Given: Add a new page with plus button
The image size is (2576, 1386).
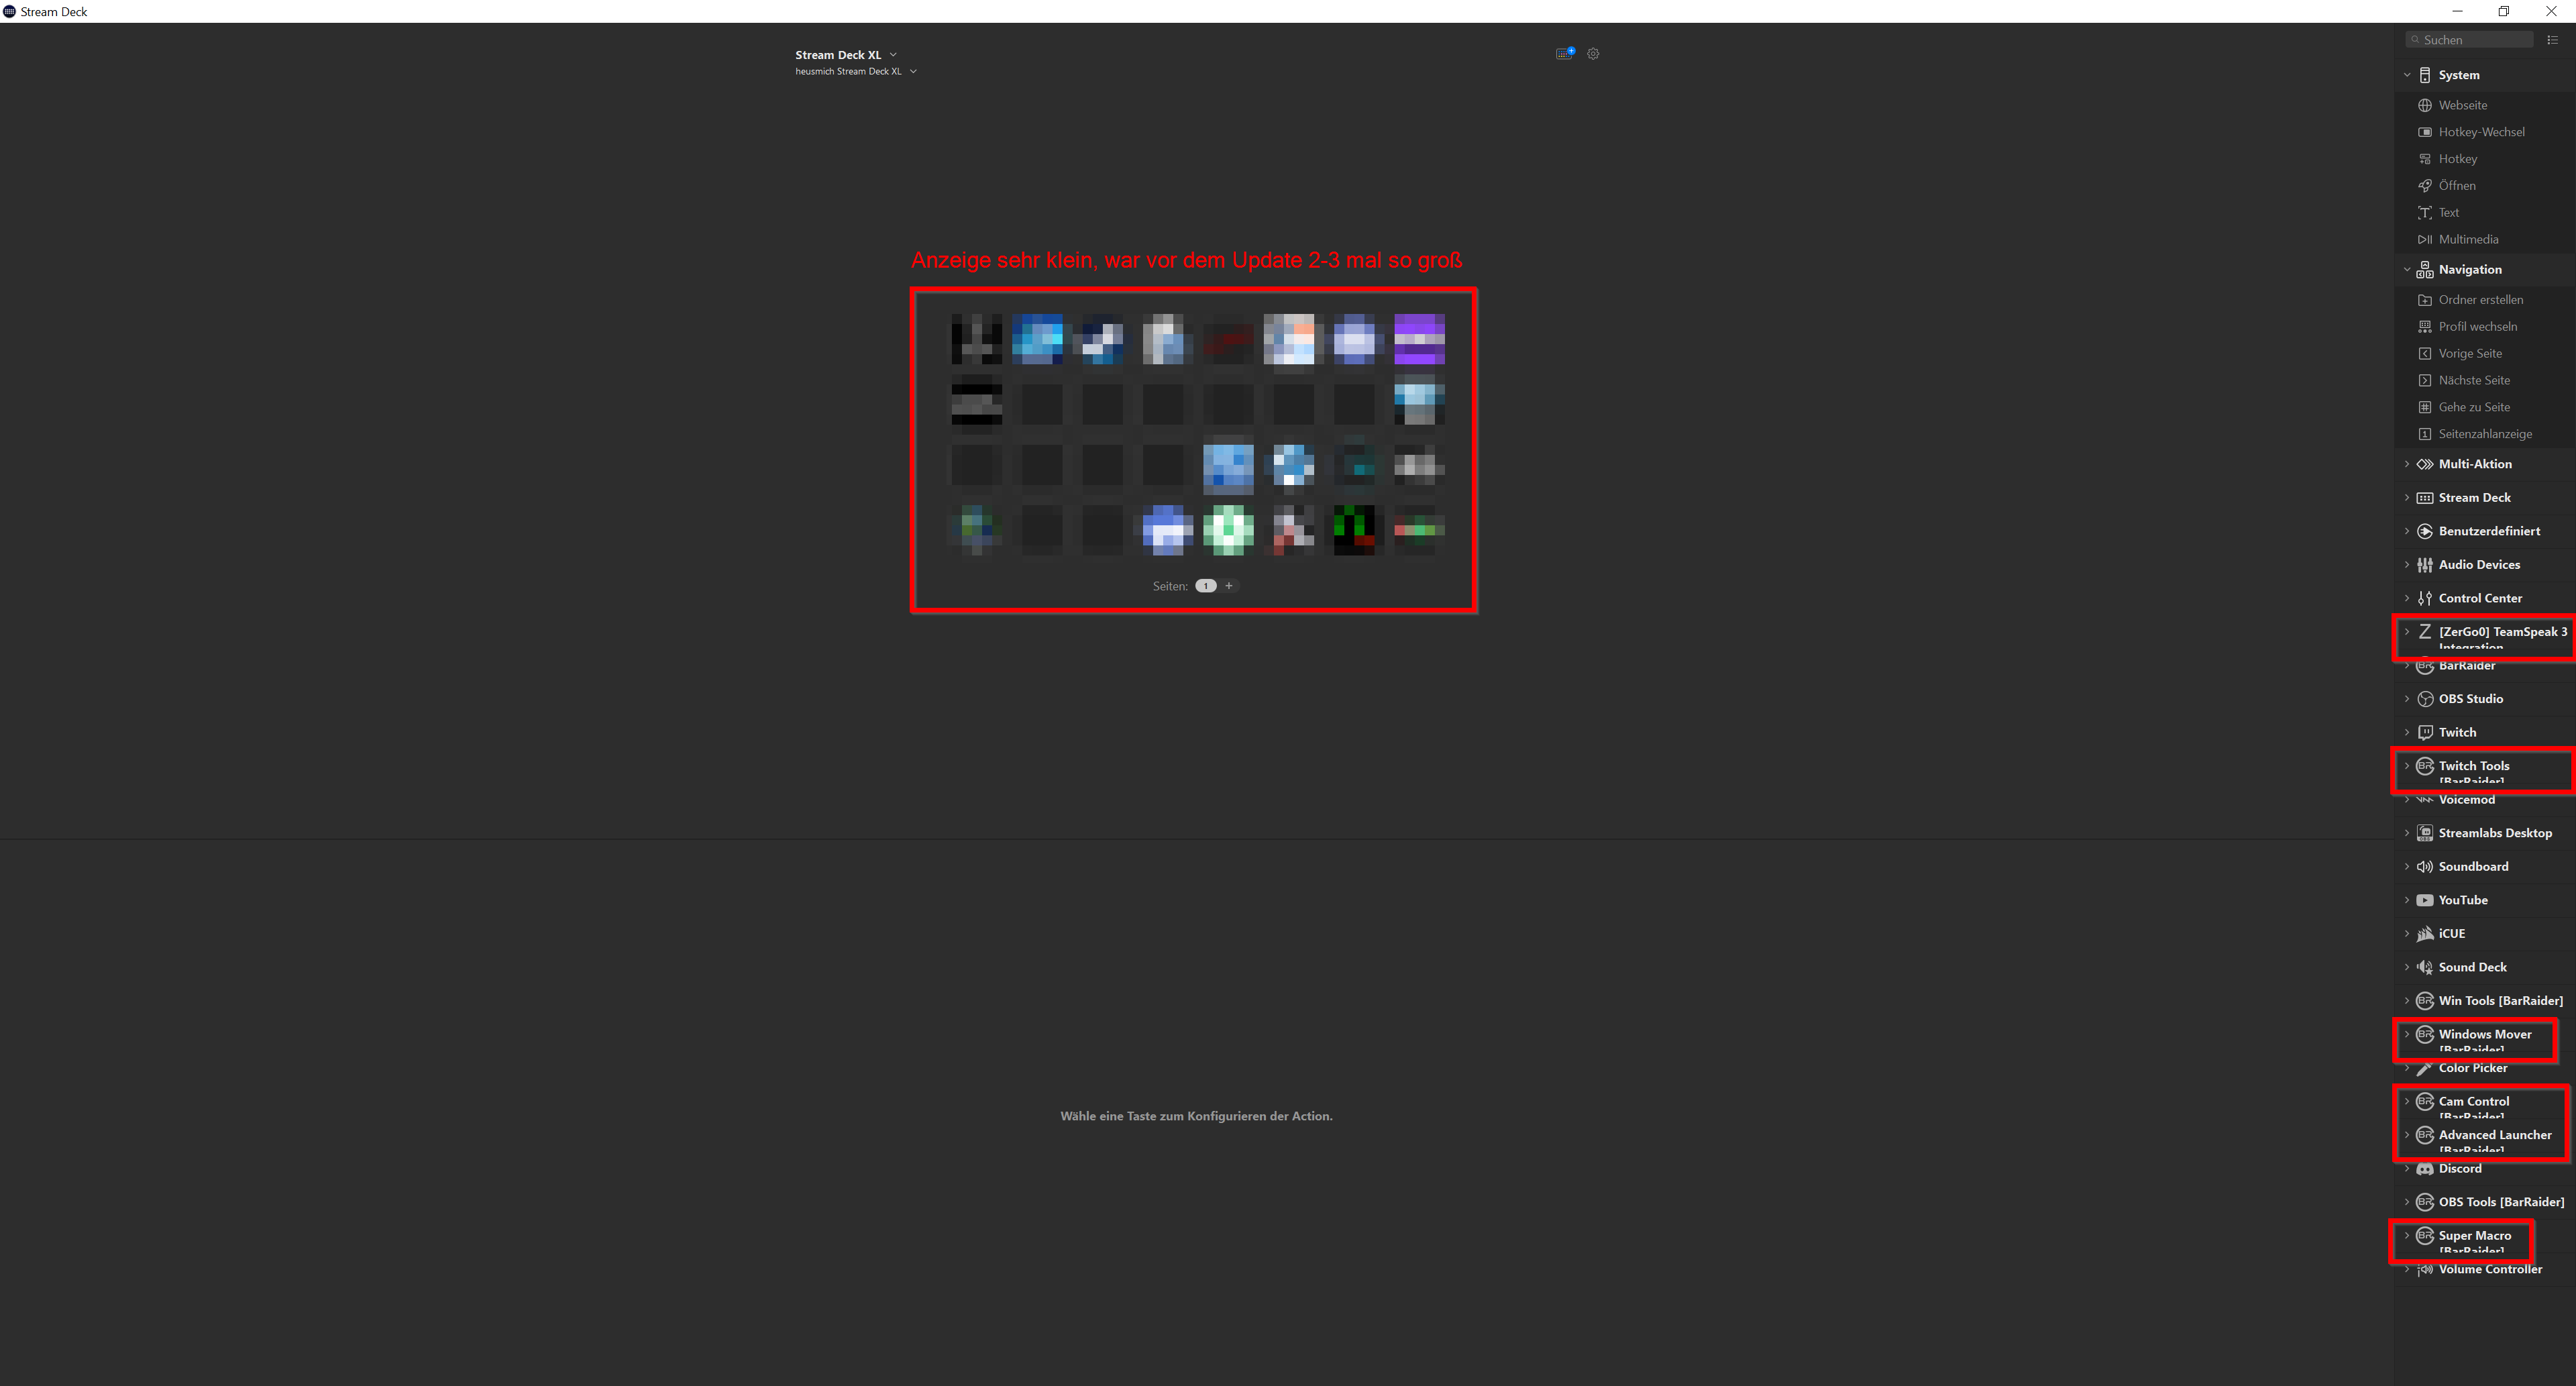Looking at the screenshot, I should click(1229, 586).
